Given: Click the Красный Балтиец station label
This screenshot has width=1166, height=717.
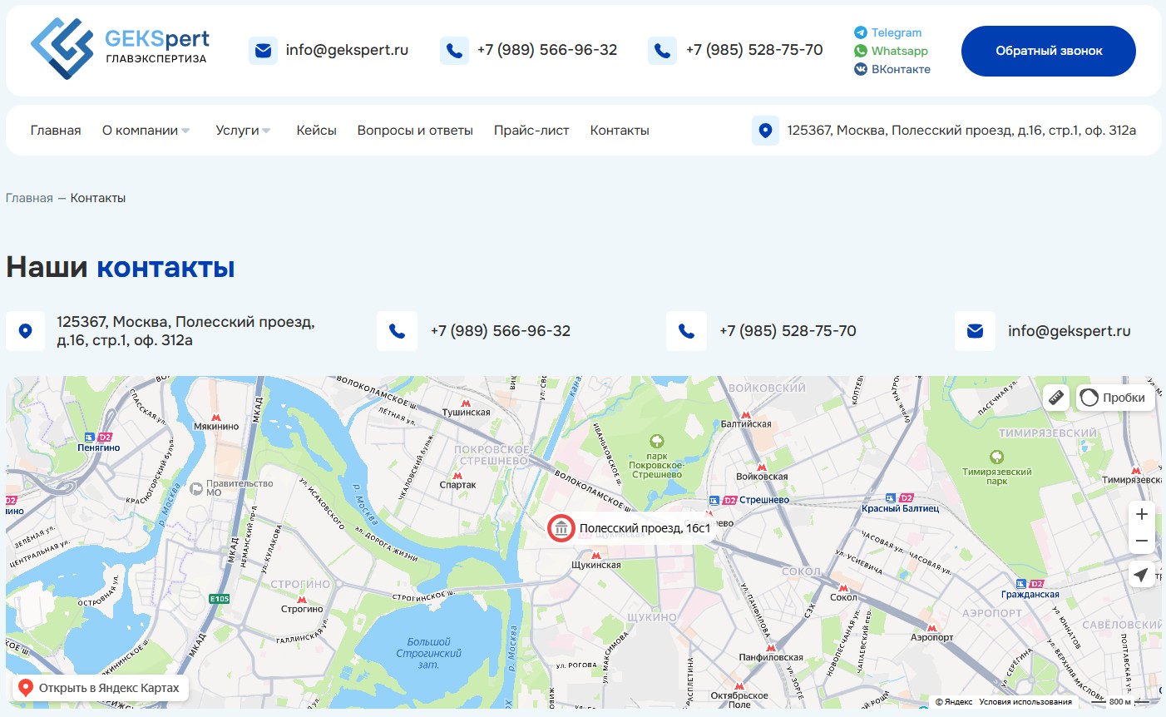Looking at the screenshot, I should 900,508.
